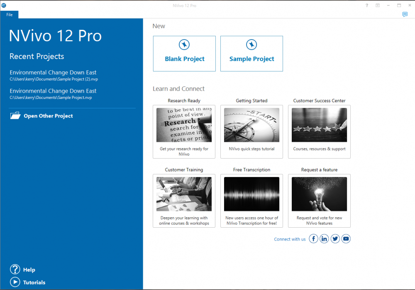Open the Customer Training thumbnail
Screen dimensions: 415x290
coord(184,194)
